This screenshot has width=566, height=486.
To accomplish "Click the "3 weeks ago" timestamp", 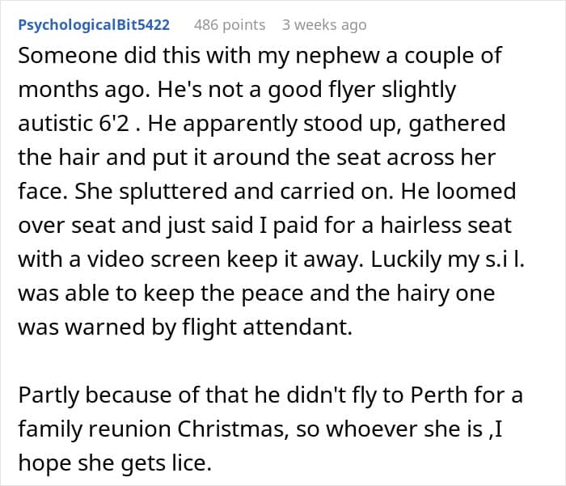I will [x=323, y=25].
